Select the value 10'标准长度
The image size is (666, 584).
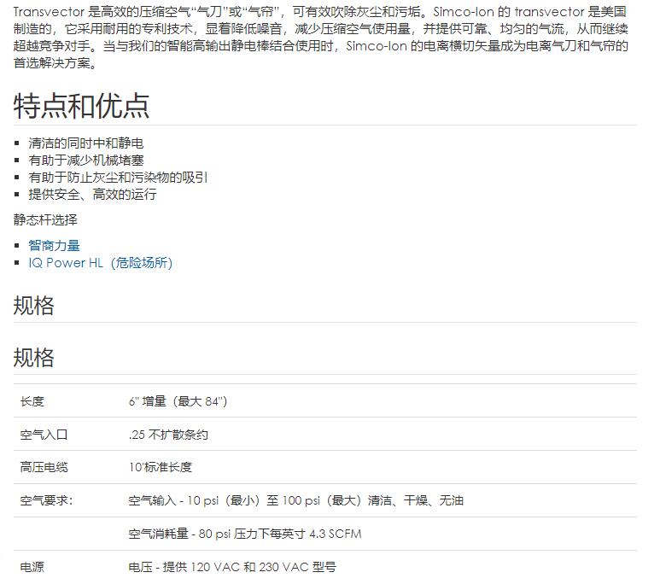tap(161, 468)
